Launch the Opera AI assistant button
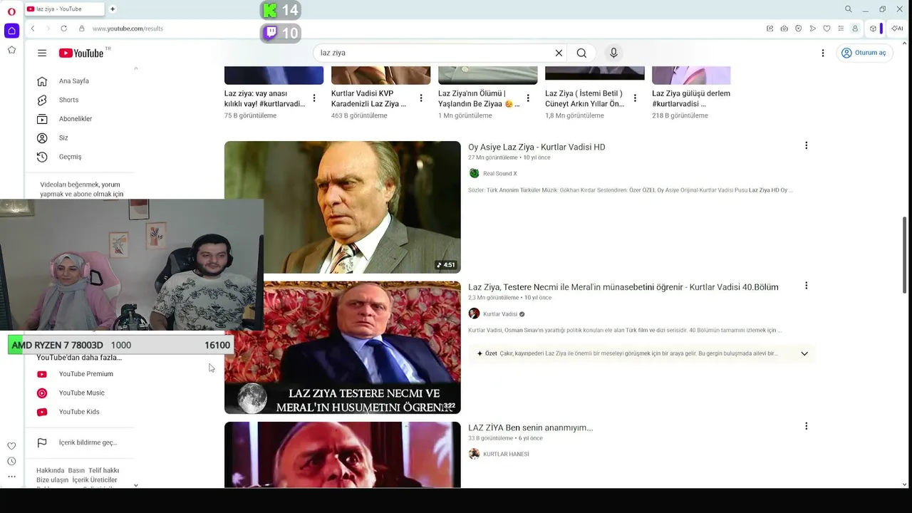This screenshot has width=912, height=513. [x=897, y=28]
